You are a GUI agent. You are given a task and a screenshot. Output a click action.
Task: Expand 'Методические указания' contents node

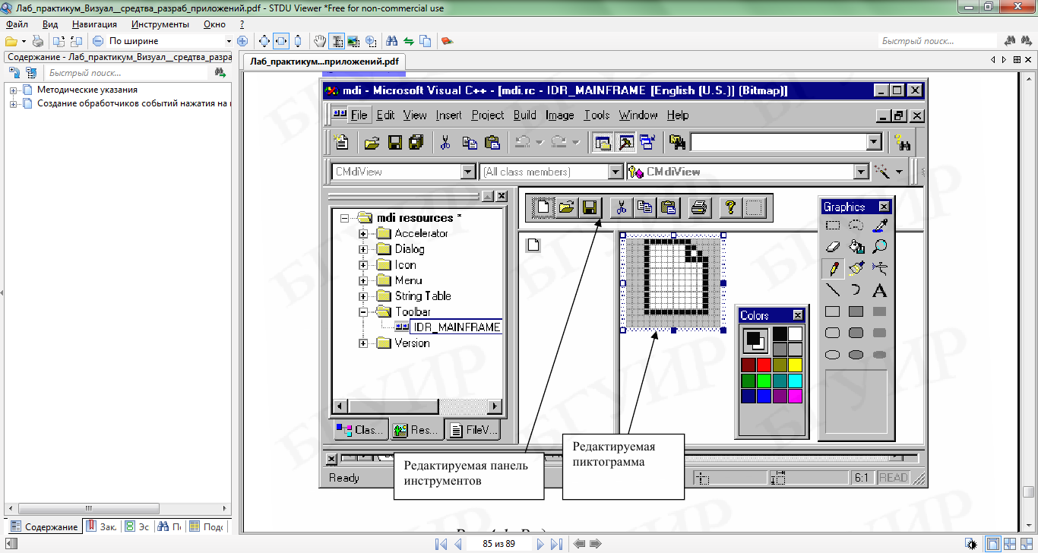click(14, 90)
